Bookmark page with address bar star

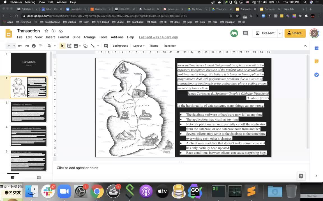(x=237, y=16)
